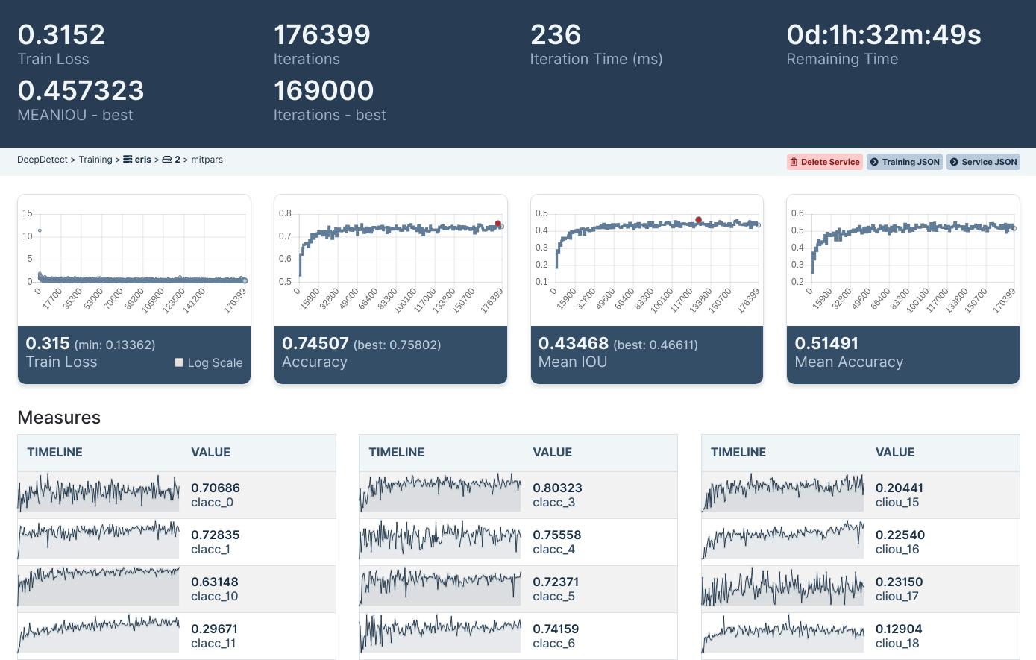Click the Train Loss chart
The width and height of the screenshot is (1036, 660).
click(134, 260)
